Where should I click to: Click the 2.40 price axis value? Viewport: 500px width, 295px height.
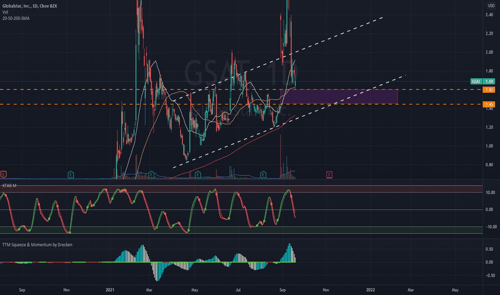(x=489, y=14)
